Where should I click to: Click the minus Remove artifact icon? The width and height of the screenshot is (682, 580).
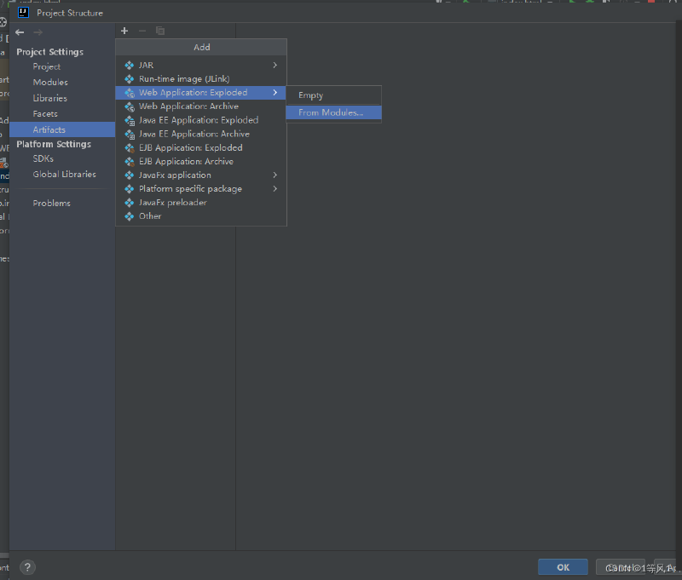click(x=142, y=31)
